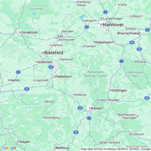151x151 pixels.
Task: Select the Osnabrück city label
Action: click(29, 32)
